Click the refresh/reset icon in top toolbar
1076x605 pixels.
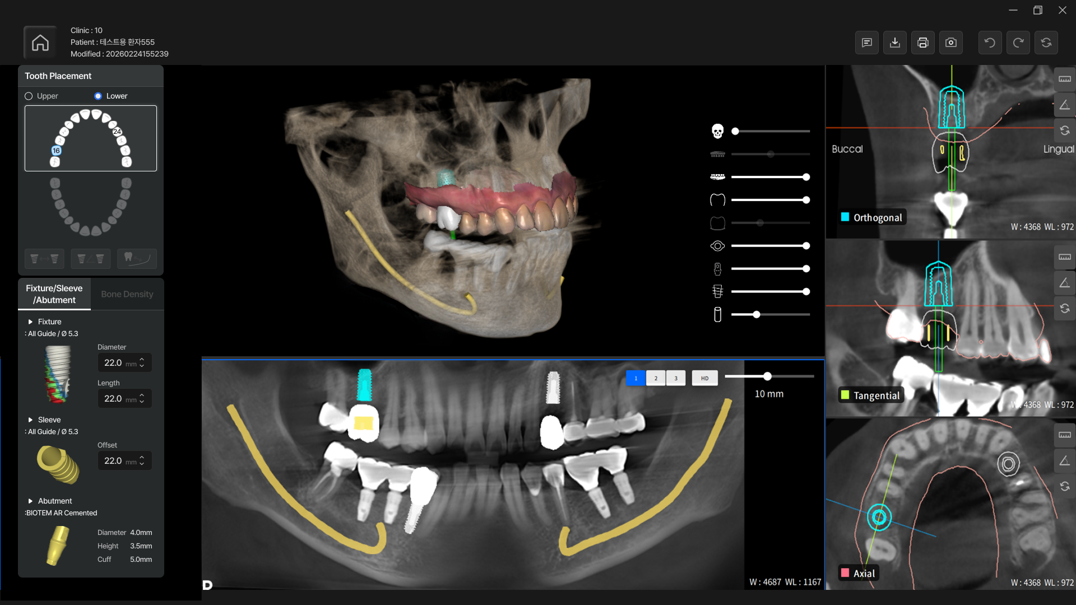tap(1046, 43)
